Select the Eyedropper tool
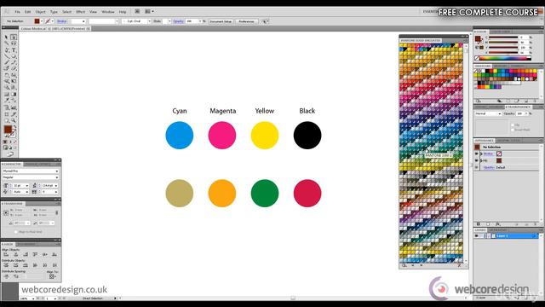Viewport: 545px width, 307px height. click(6, 101)
